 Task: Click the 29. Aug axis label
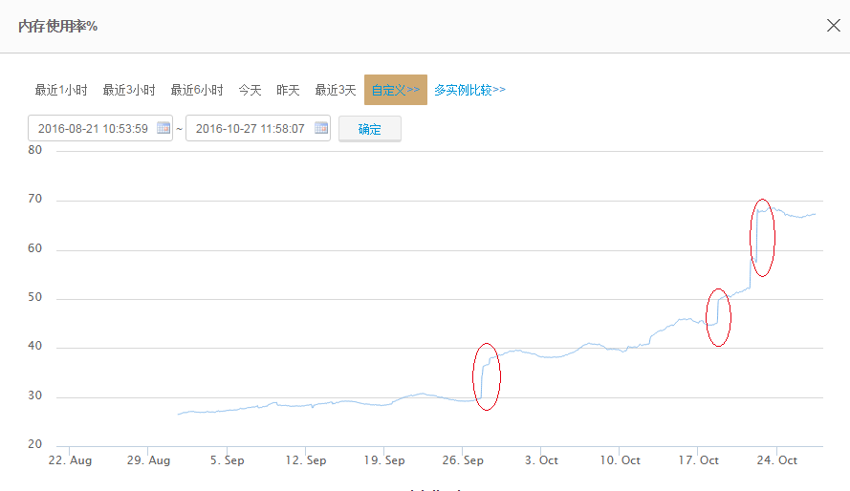click(148, 460)
